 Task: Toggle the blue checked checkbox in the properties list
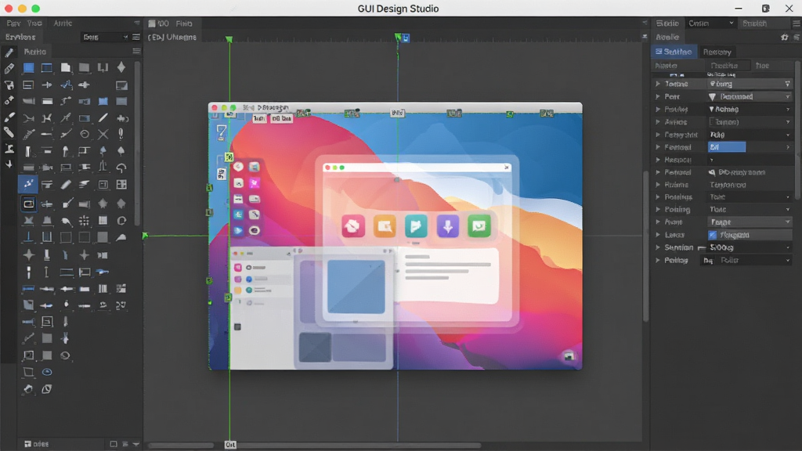coord(713,235)
